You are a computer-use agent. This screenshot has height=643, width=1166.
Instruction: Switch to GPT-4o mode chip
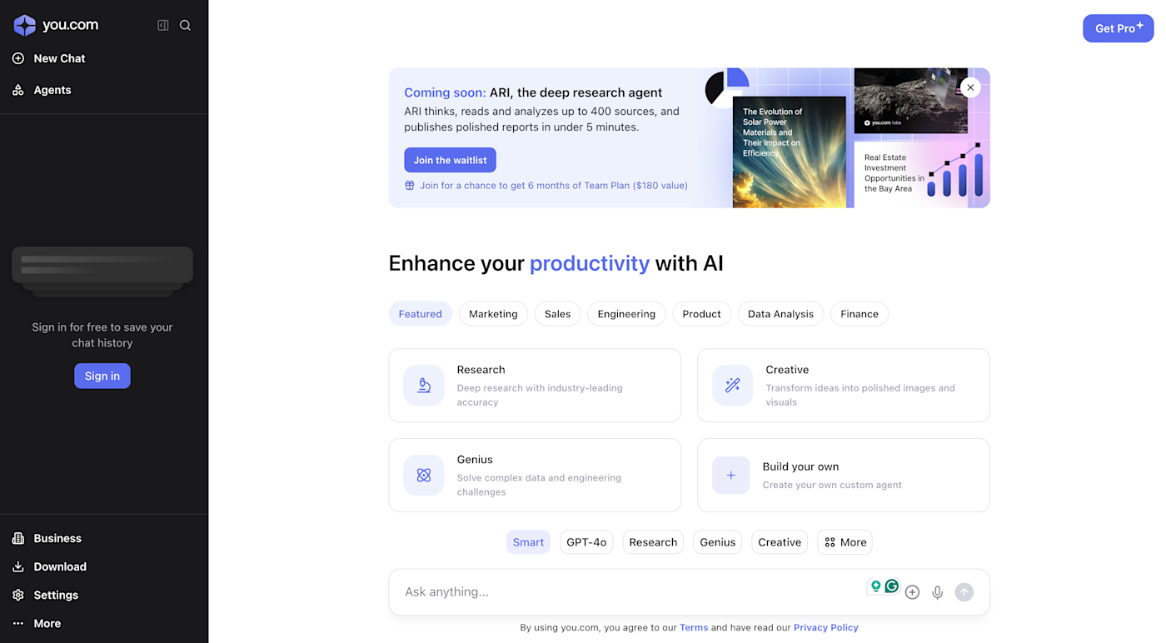coord(586,542)
